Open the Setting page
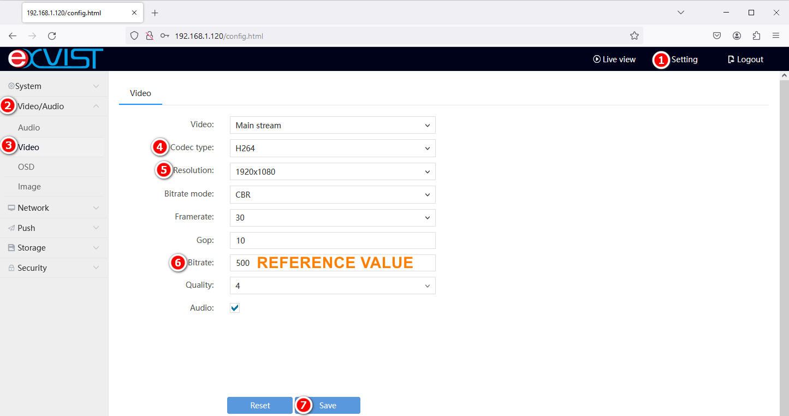Viewport: 789px width, 416px height. (x=684, y=60)
